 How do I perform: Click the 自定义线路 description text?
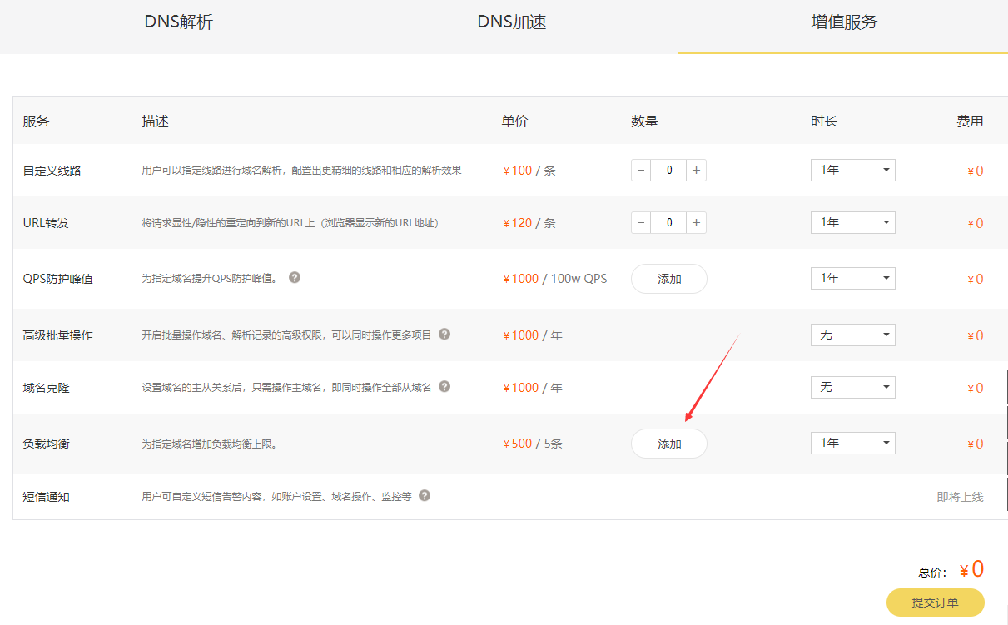coord(301,171)
